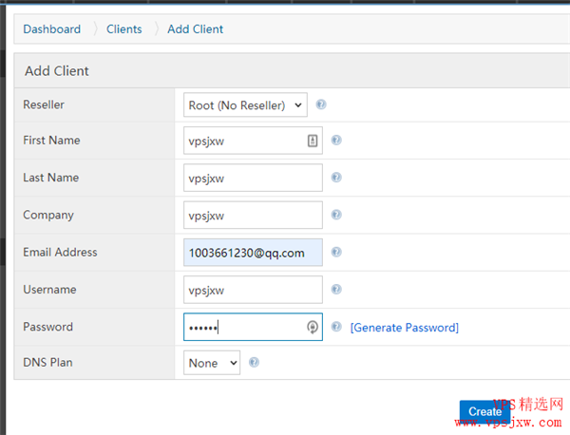Click into the Last Name input field
Screen dimensions: 570x435
pyautogui.click(x=253, y=178)
